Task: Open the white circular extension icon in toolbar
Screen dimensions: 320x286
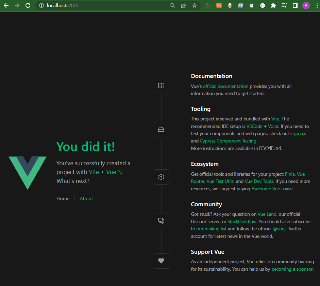Action: coord(263,5)
